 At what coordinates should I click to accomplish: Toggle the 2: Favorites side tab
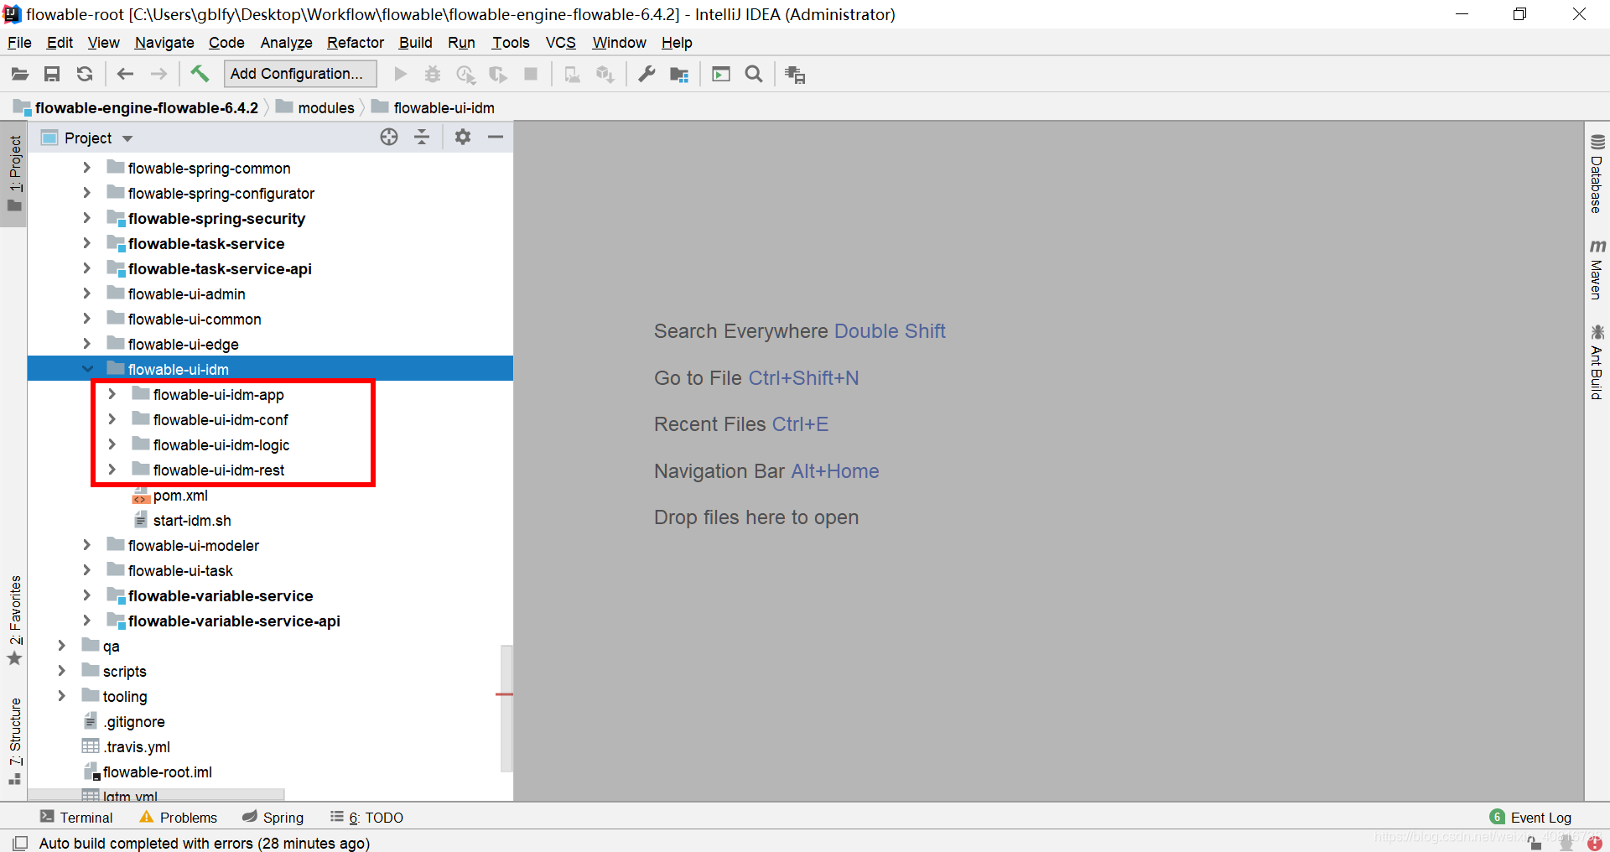coord(14,621)
